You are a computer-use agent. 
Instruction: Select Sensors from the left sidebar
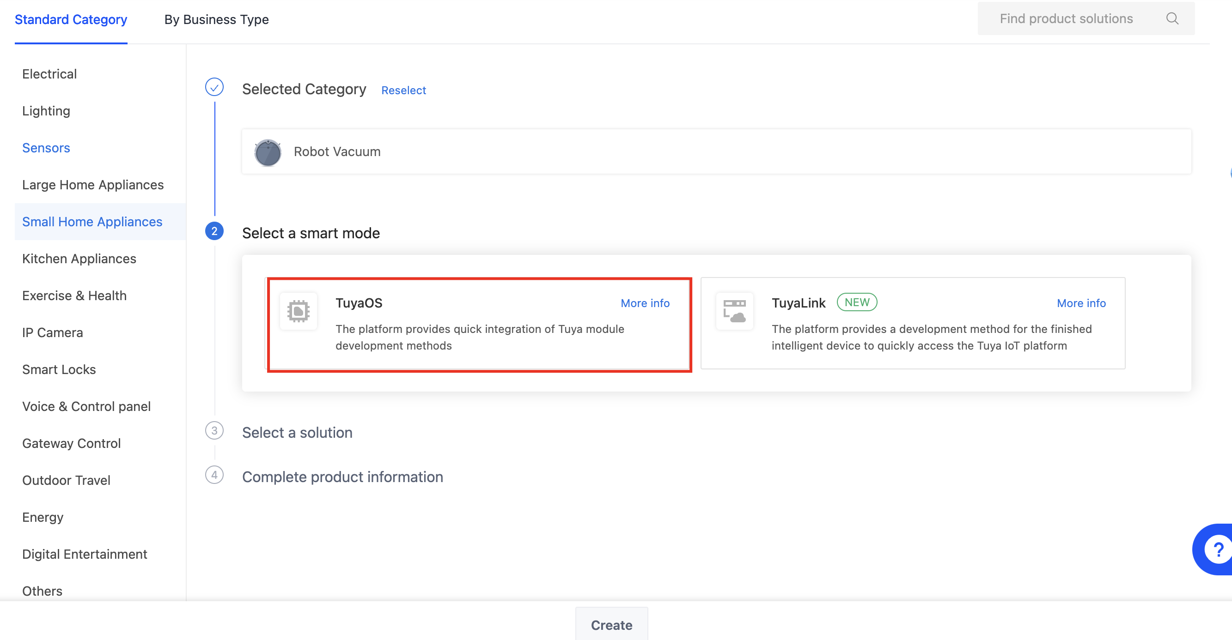46,147
